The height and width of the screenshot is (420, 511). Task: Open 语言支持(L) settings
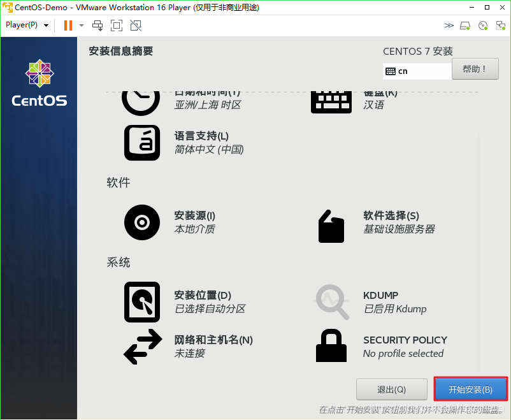coord(201,136)
